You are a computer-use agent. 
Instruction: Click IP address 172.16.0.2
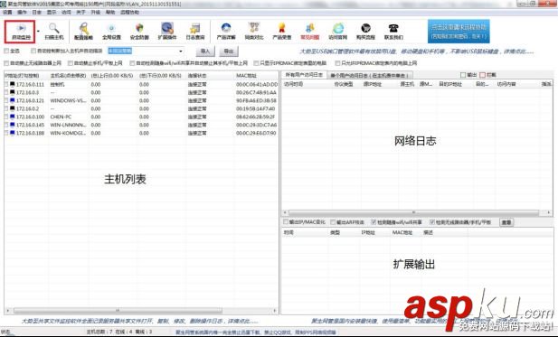[28, 108]
